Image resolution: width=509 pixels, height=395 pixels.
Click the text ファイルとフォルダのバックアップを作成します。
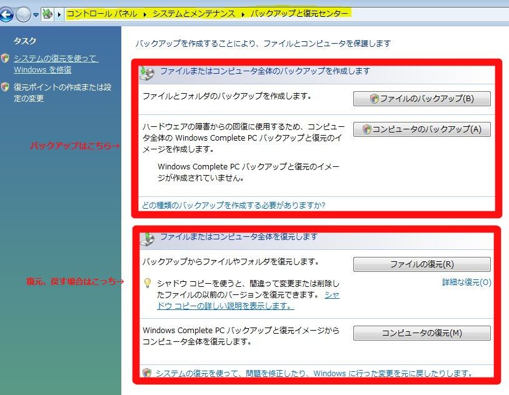[x=228, y=96]
